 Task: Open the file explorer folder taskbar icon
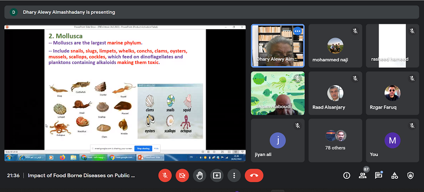[x=73, y=158]
